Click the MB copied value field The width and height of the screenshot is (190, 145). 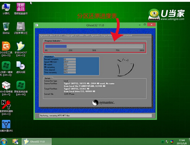pyautogui.click(x=70, y=65)
